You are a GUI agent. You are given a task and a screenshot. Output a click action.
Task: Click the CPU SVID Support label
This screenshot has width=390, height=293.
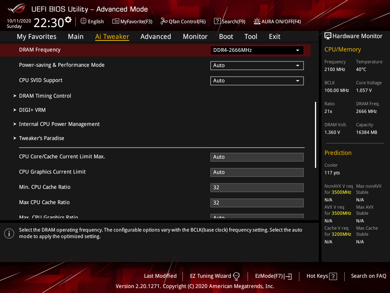pyautogui.click(x=41, y=80)
